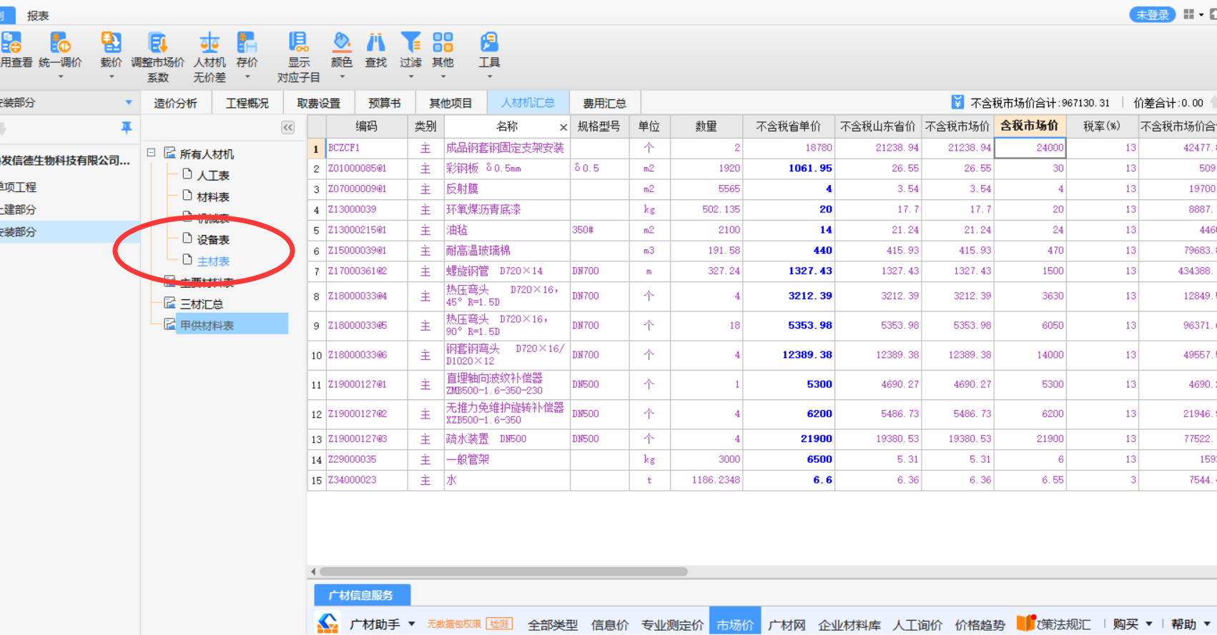This screenshot has width=1217, height=635.
Task: Click the 广材助手 logo icon
Action: (327, 624)
